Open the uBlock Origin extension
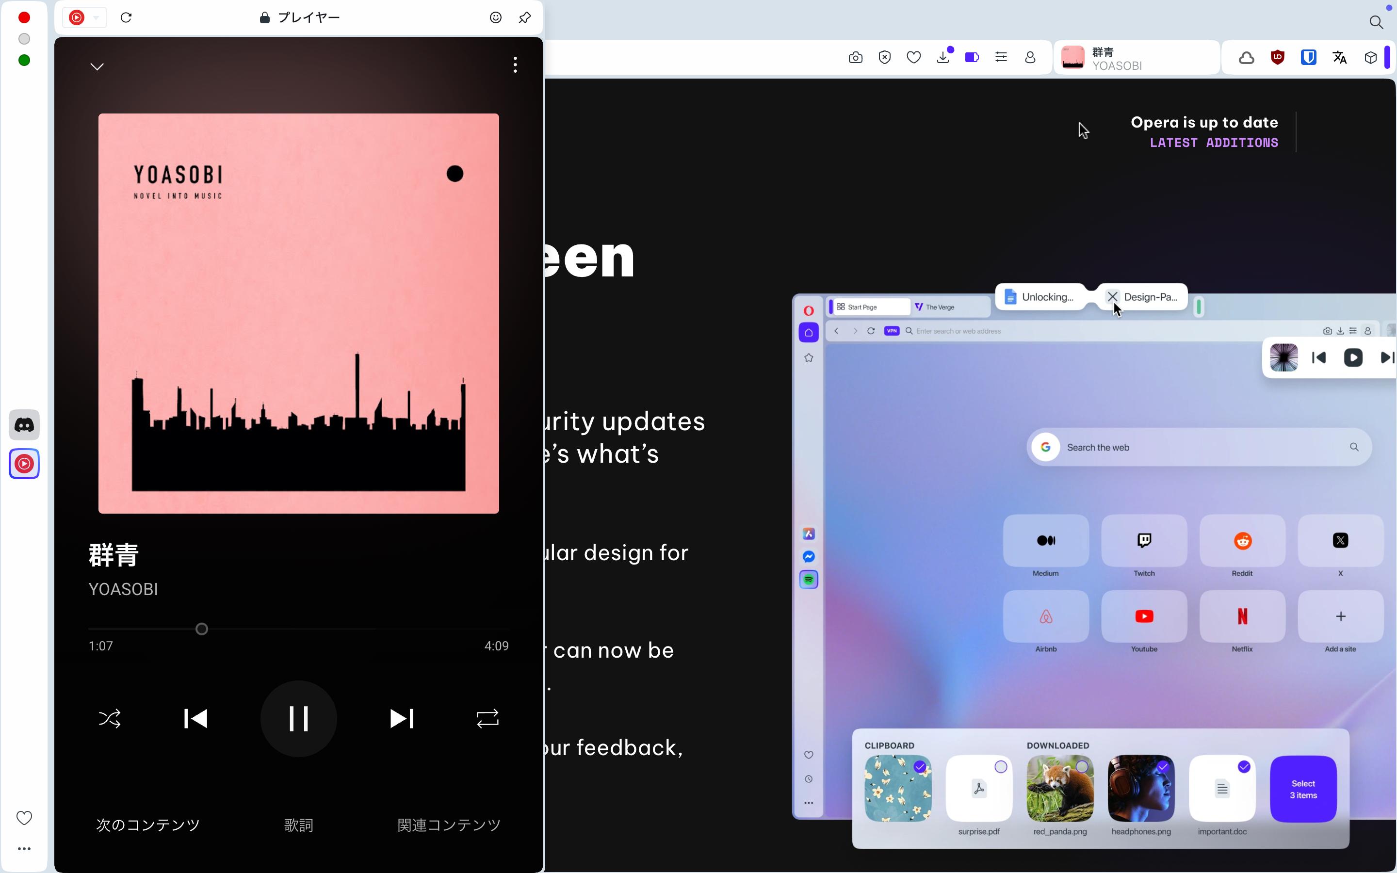Viewport: 1397px width, 873px height. point(1278,57)
